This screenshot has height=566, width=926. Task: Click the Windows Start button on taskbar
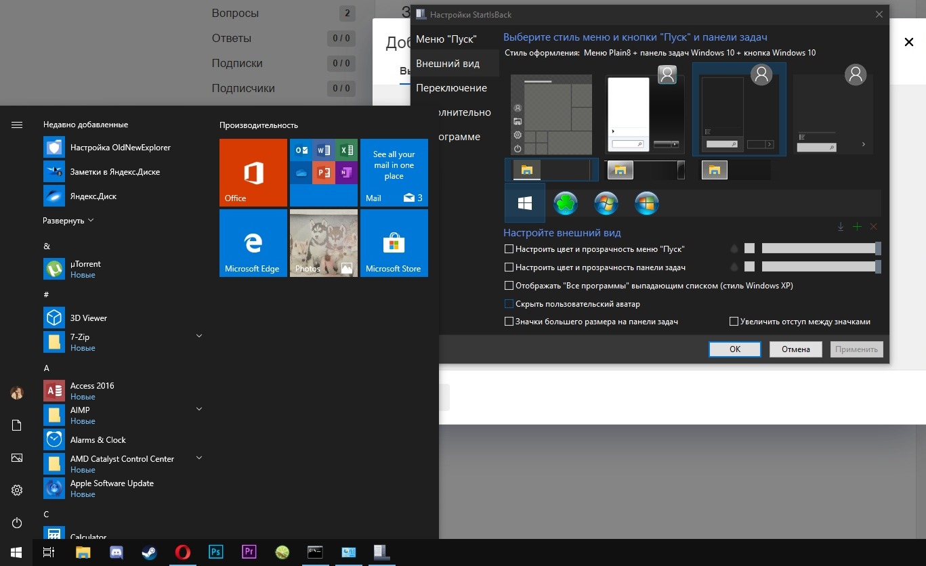(x=16, y=552)
